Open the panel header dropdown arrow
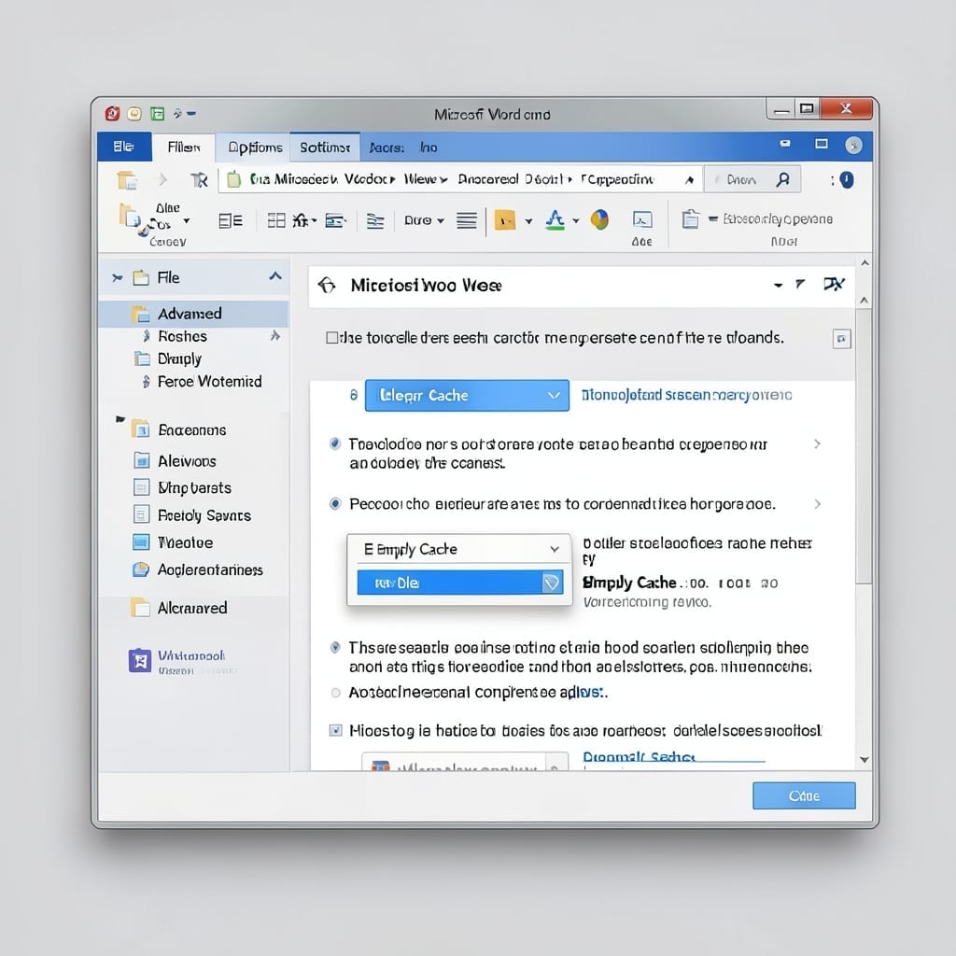 point(778,285)
